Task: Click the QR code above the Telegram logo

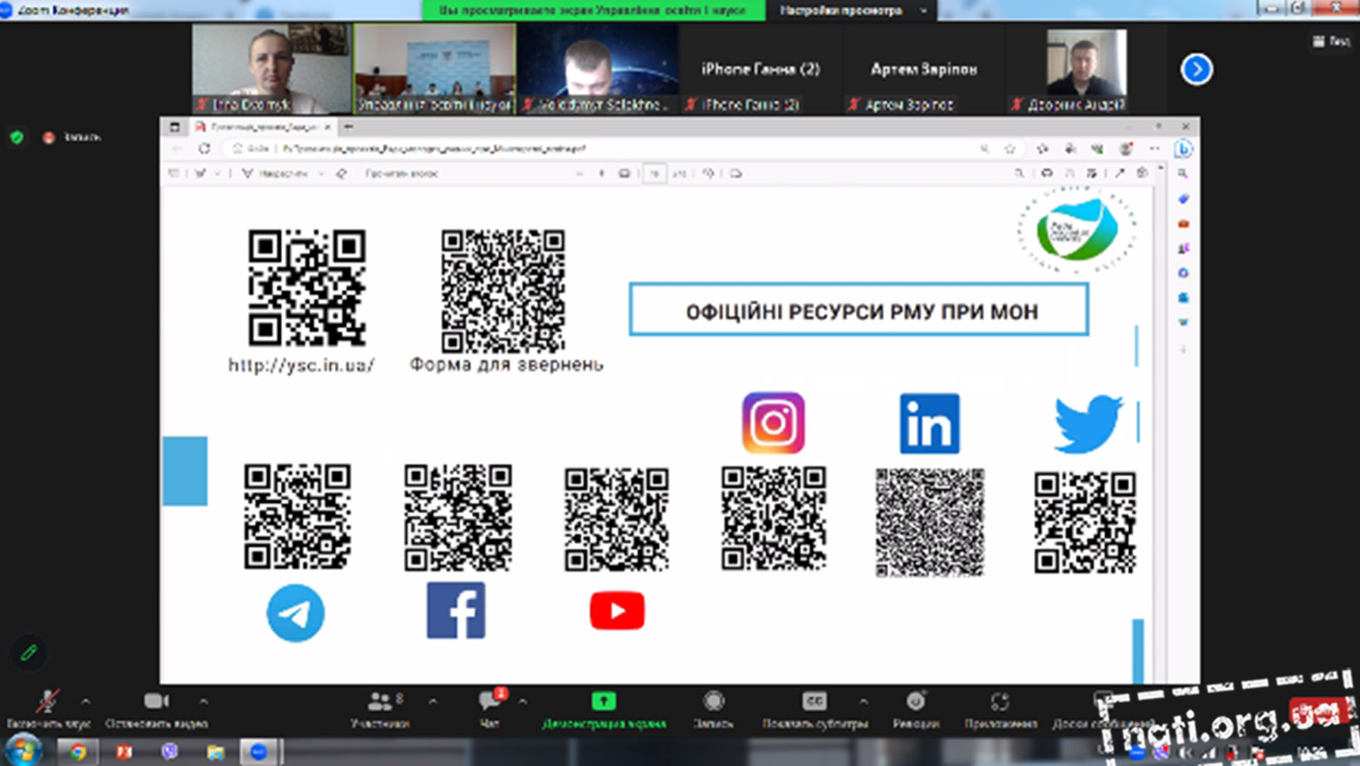Action: tap(297, 516)
